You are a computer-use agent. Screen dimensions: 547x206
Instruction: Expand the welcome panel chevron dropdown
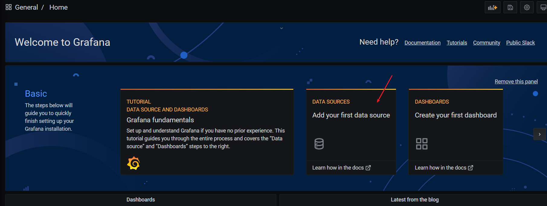[x=282, y=28]
